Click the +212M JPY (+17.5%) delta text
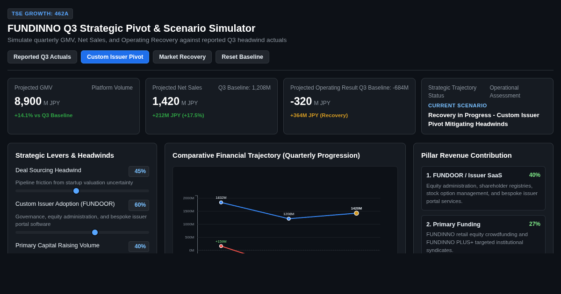Viewport: 561px width, 294px height. 178,115
